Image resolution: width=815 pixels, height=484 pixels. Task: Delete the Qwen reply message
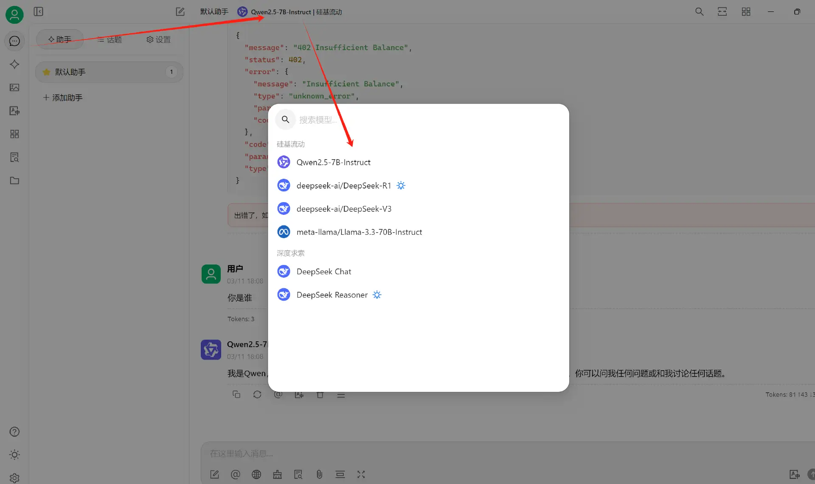point(320,395)
